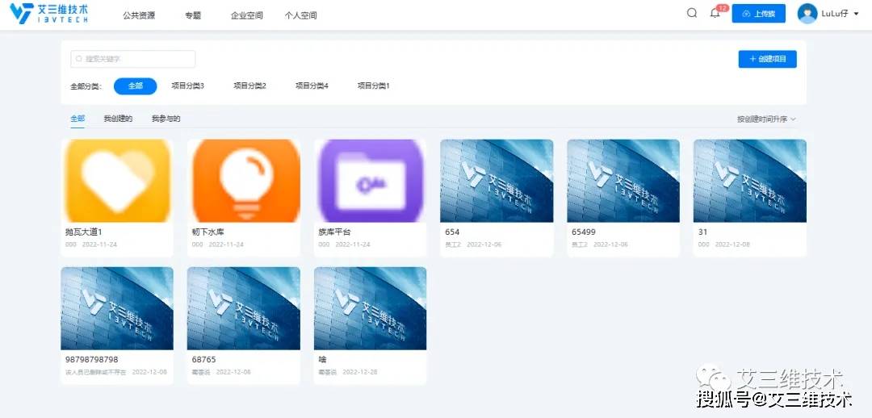Viewport: 872px width, 418px height.
Task: Open the search magnifier icon in header
Action: click(x=692, y=14)
